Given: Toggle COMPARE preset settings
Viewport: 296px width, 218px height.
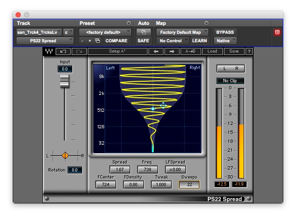Looking at the screenshot, I should [116, 41].
